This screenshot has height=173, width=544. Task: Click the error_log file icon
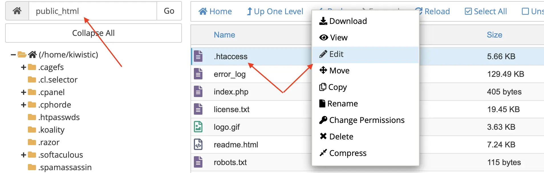[x=198, y=74]
